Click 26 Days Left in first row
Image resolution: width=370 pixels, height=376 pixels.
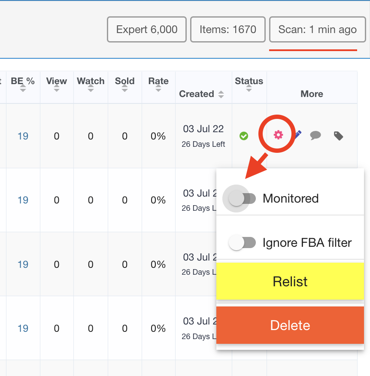(x=203, y=144)
